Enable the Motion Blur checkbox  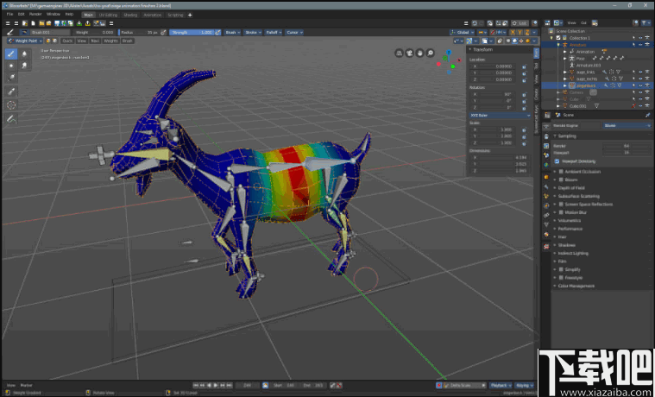point(562,212)
